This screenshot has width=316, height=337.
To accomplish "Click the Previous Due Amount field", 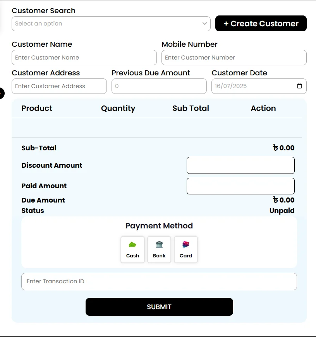I will (159, 86).
